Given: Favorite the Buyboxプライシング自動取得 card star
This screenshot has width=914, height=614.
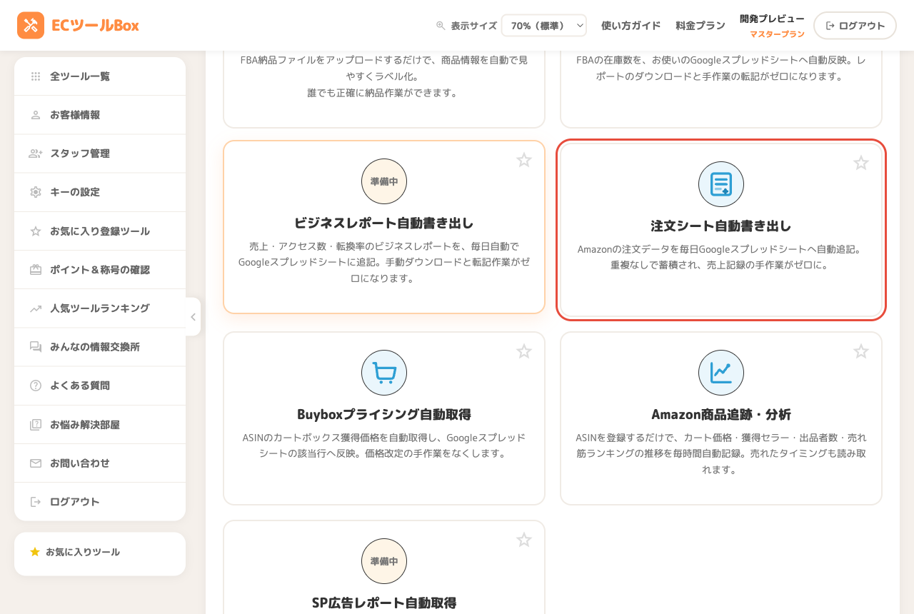Looking at the screenshot, I should [x=524, y=351].
